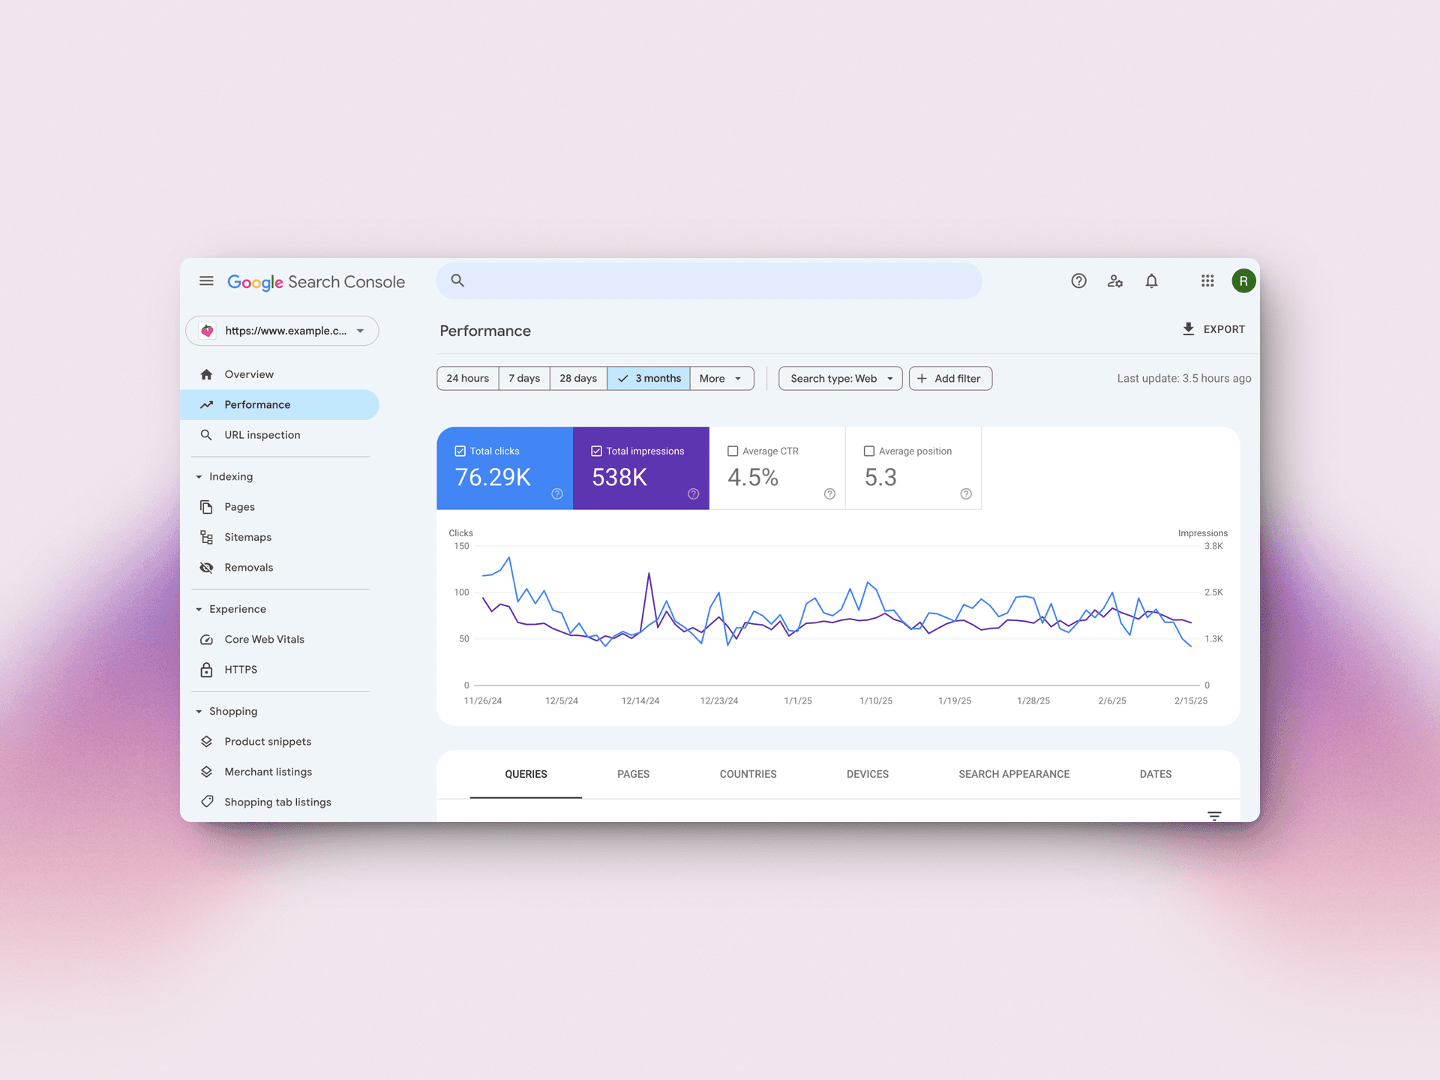This screenshot has height=1080, width=1440.
Task: Open Sitemaps label in sidebar
Action: click(x=248, y=537)
